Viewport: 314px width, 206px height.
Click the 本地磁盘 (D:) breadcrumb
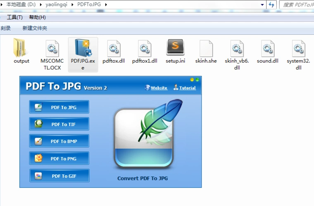click(x=21, y=5)
